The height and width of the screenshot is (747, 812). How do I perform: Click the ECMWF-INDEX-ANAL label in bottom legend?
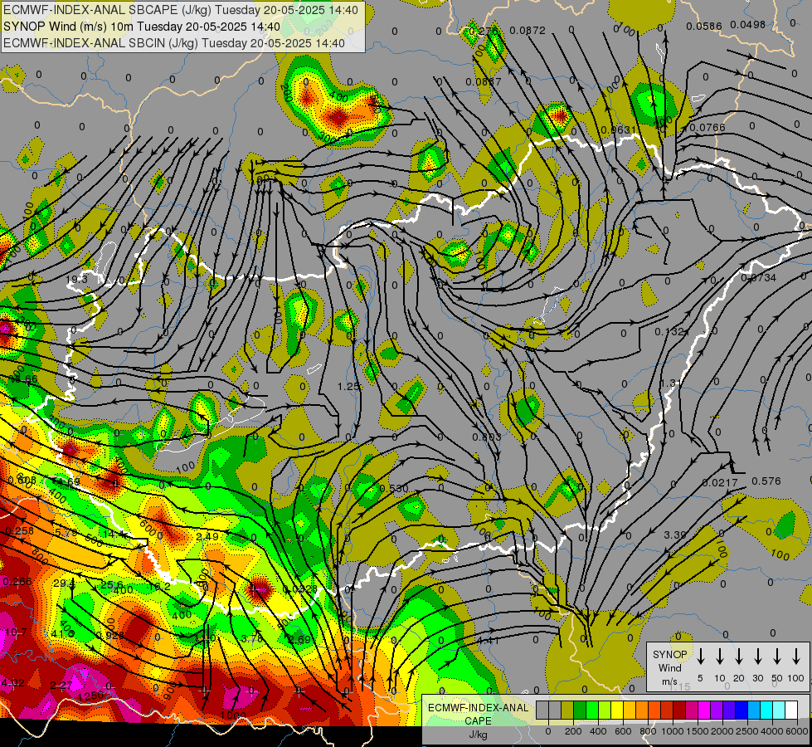(x=478, y=708)
